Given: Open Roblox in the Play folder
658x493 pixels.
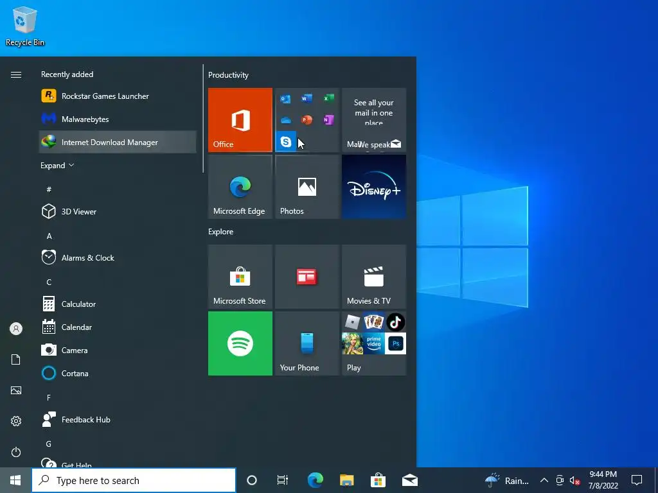Looking at the screenshot, I should point(353,322).
